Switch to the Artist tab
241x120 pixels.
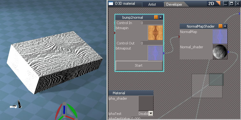(152, 4)
